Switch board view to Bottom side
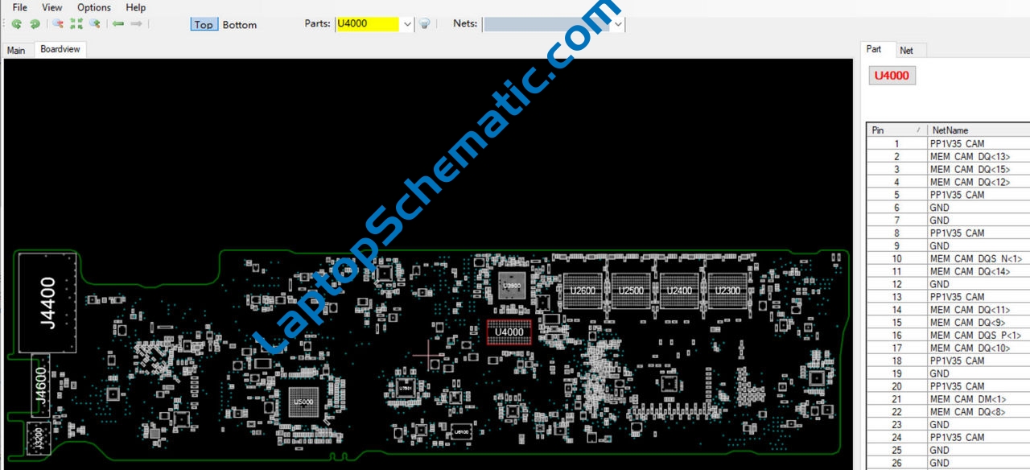The image size is (1030, 470). click(x=240, y=24)
